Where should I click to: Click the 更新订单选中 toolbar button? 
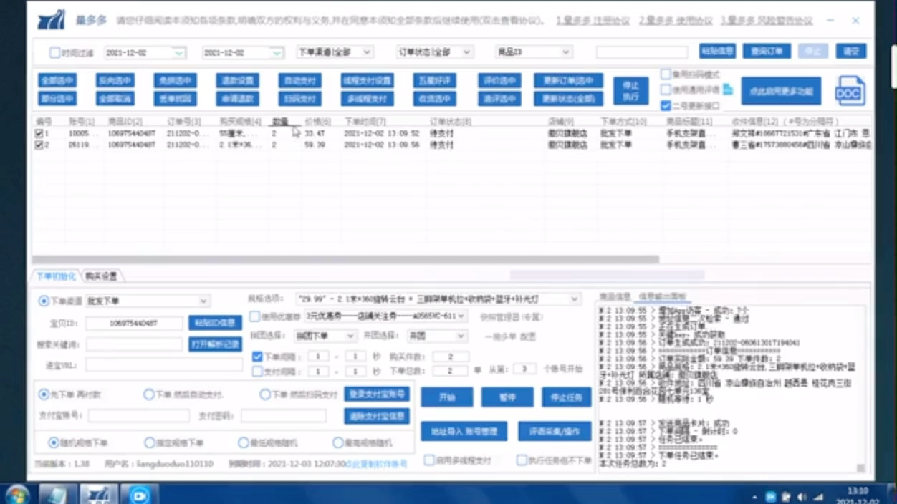click(568, 80)
